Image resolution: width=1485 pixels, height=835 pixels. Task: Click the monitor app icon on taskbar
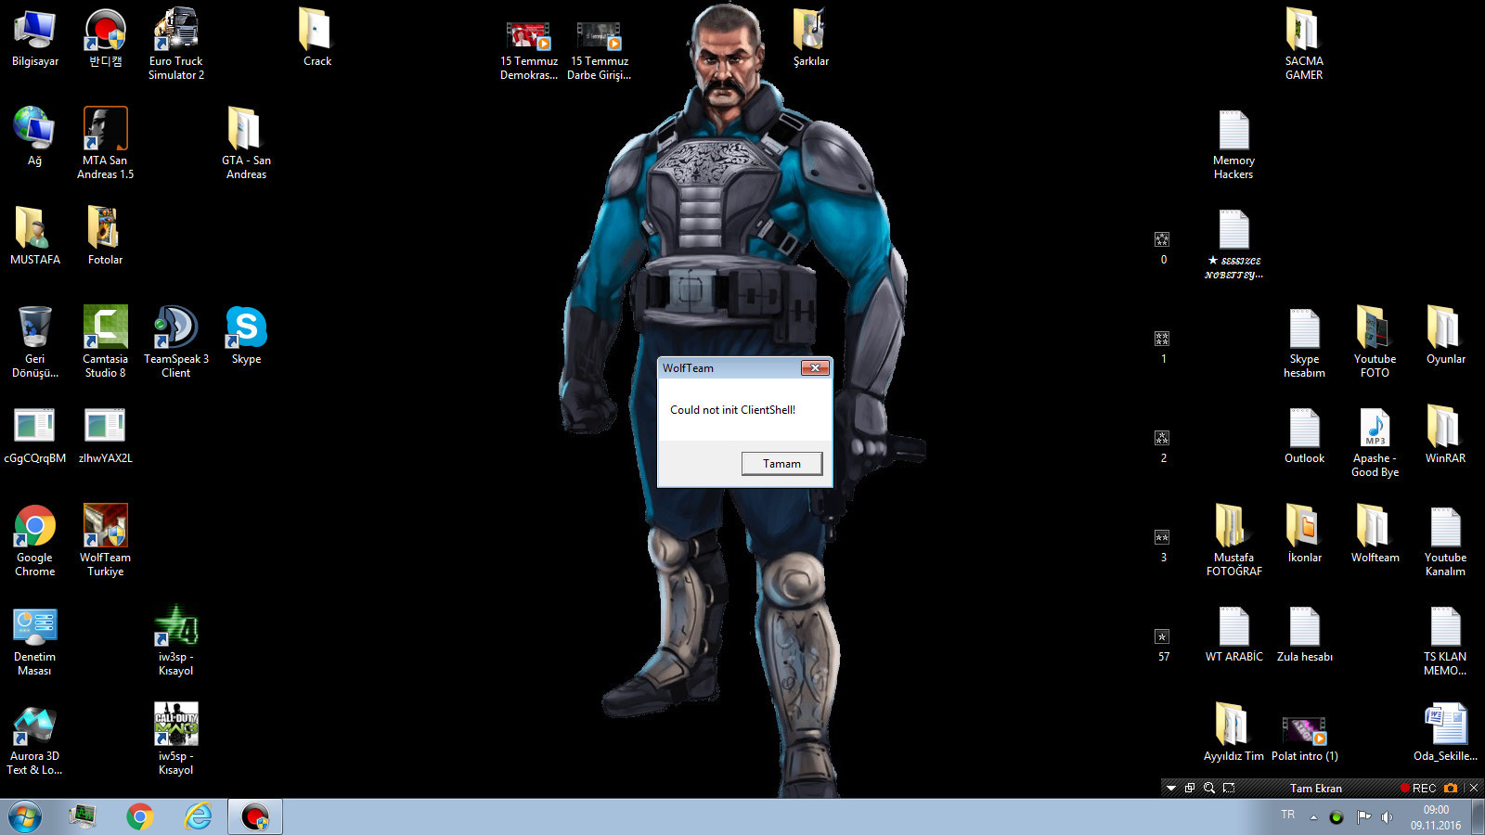click(83, 816)
